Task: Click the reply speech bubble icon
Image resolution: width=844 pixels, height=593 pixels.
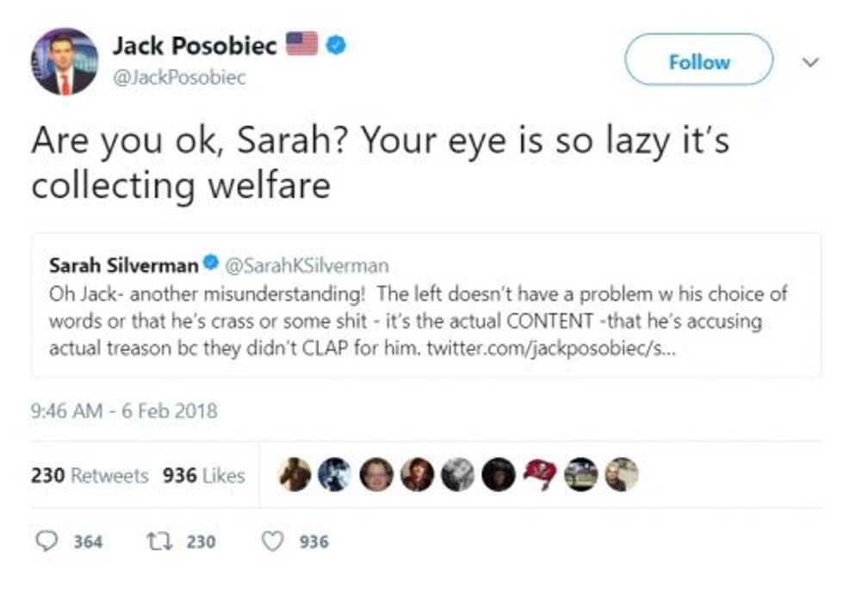Action: coord(45,541)
